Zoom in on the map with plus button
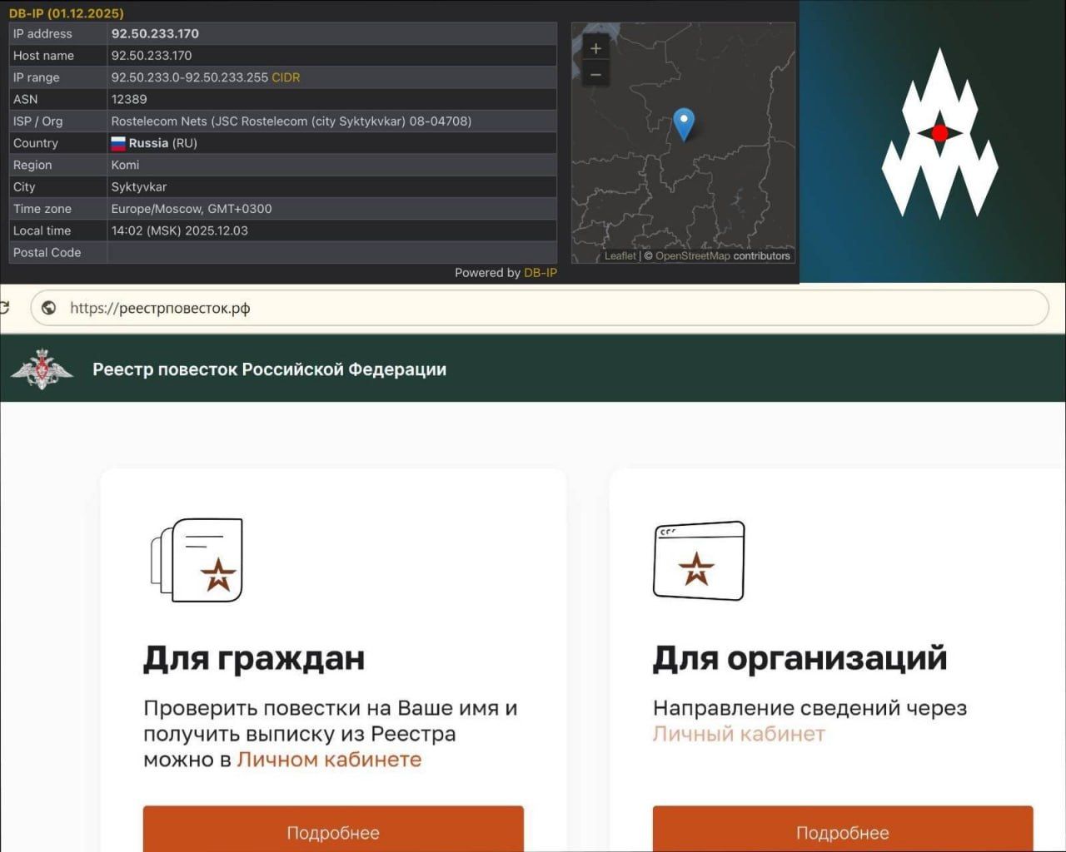The image size is (1066, 852). coord(595,49)
